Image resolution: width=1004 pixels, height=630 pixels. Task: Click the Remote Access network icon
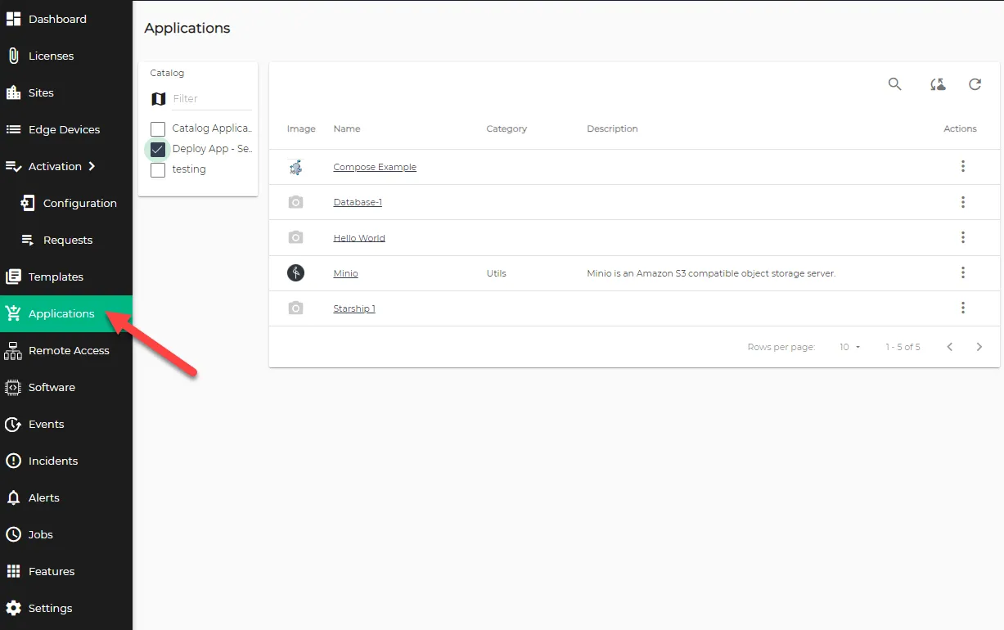[x=13, y=350]
